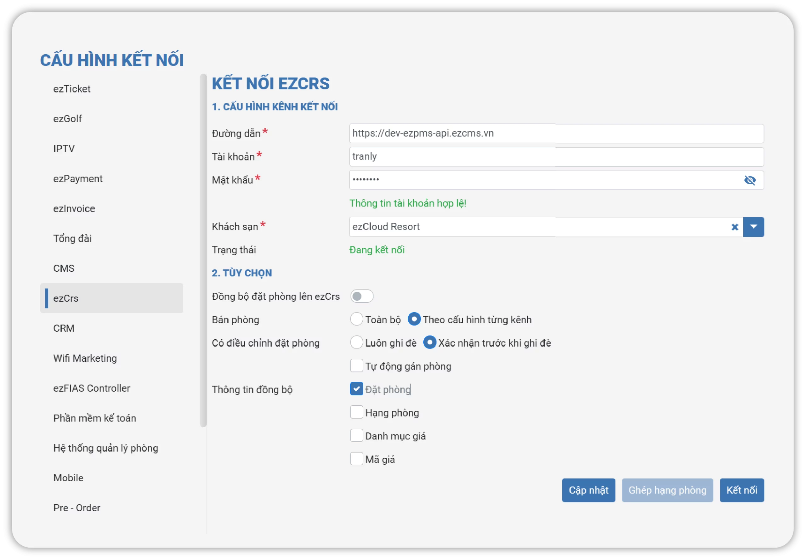The height and width of the screenshot is (560, 806).
Task: Check the Tự động gán phòng checkbox
Action: click(356, 365)
